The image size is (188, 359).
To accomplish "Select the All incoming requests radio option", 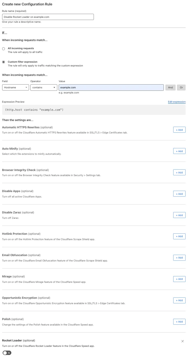I will (3, 49).
